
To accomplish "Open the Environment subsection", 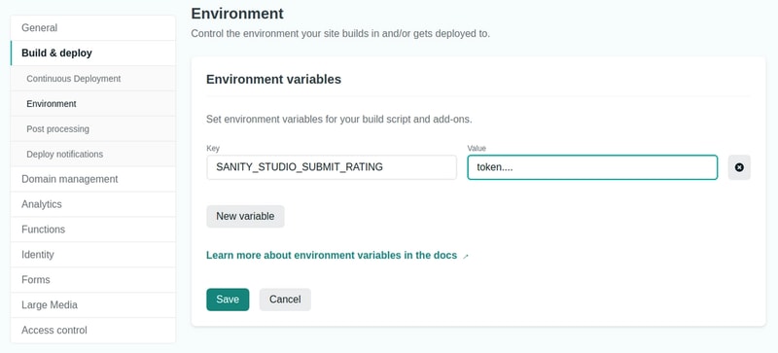I will [x=92, y=104].
